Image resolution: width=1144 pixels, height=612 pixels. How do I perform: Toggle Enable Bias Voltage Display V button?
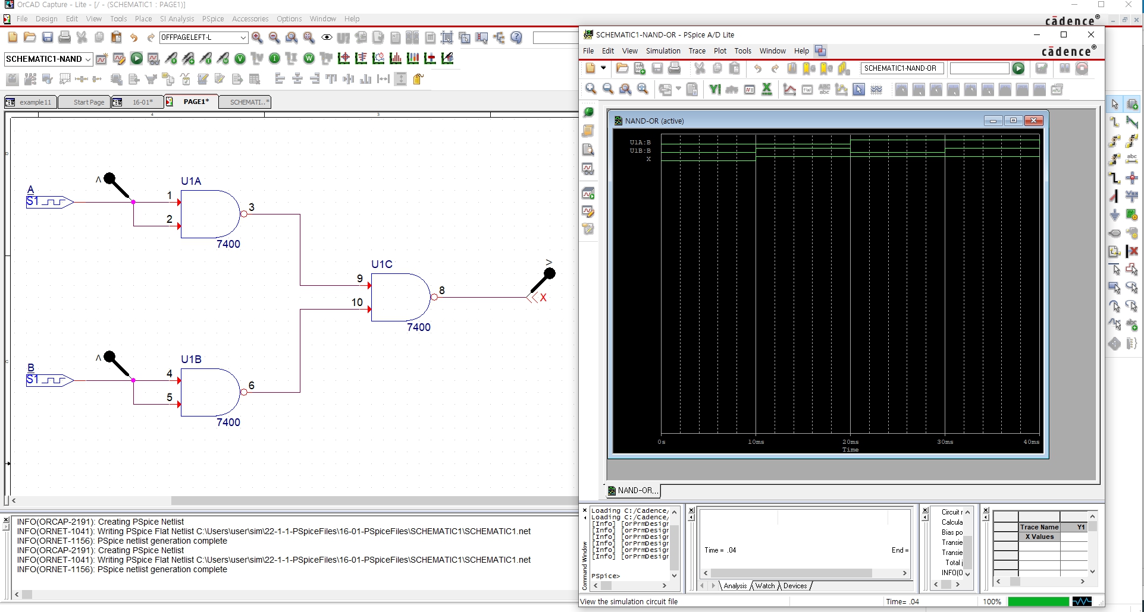pyautogui.click(x=240, y=58)
